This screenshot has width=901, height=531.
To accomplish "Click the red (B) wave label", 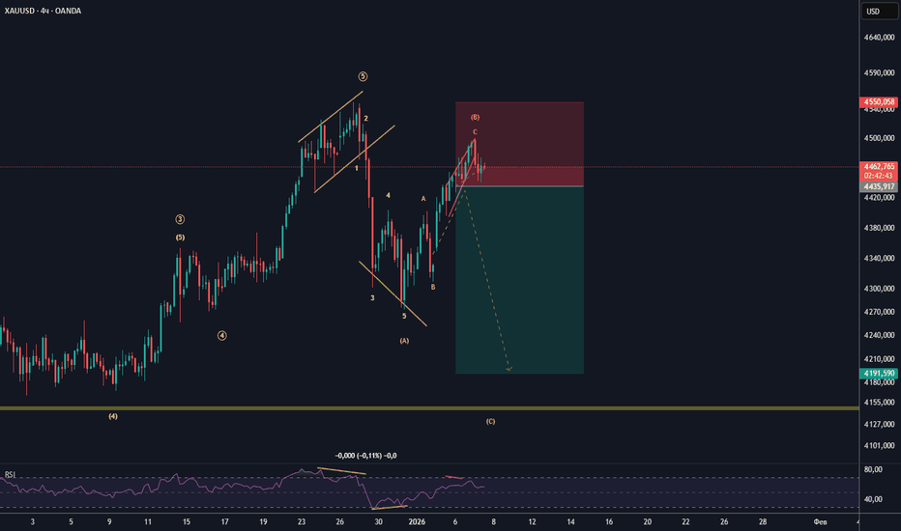I will coord(475,117).
